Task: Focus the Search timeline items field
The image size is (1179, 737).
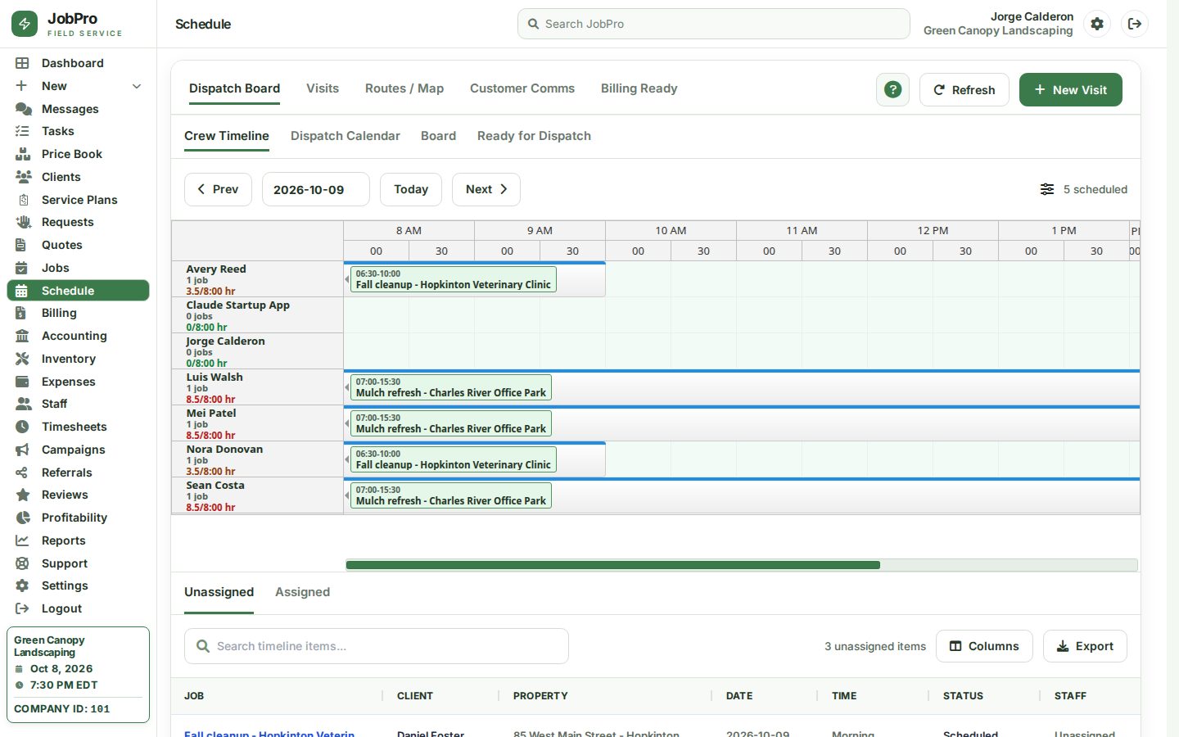Action: point(377,646)
